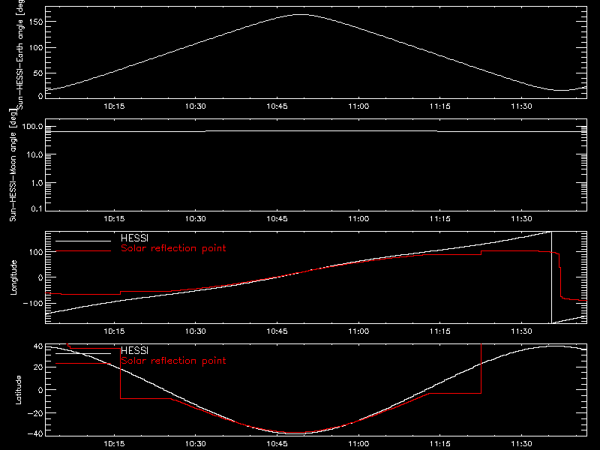Pick 10:30 time label under Moon angle plot
The height and width of the screenshot is (450, 600).
tap(196, 218)
